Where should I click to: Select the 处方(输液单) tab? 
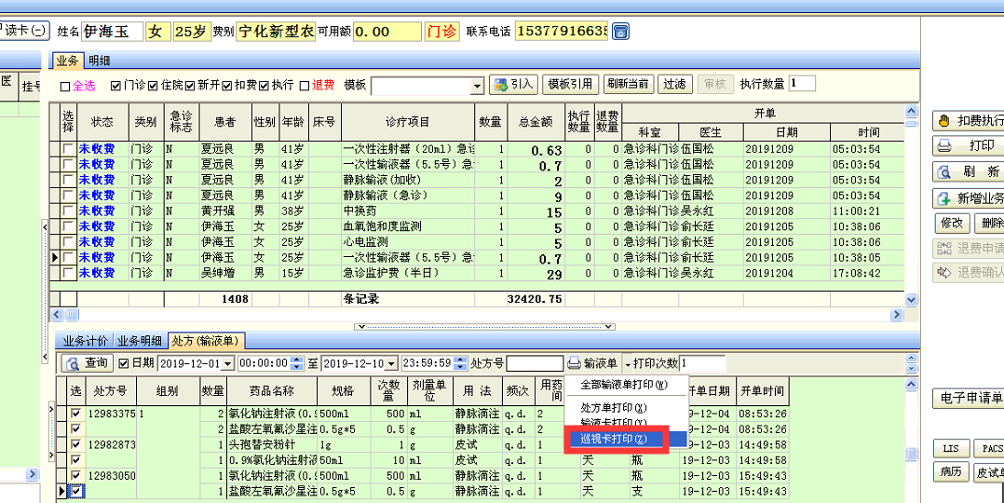[206, 340]
